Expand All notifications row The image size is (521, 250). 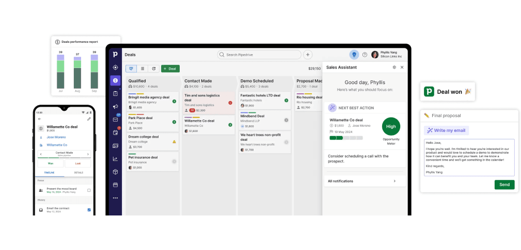point(365,181)
